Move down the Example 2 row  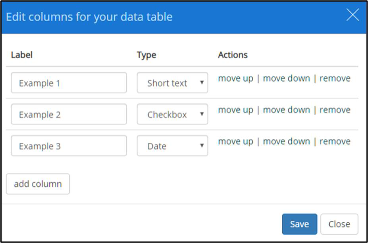point(286,110)
